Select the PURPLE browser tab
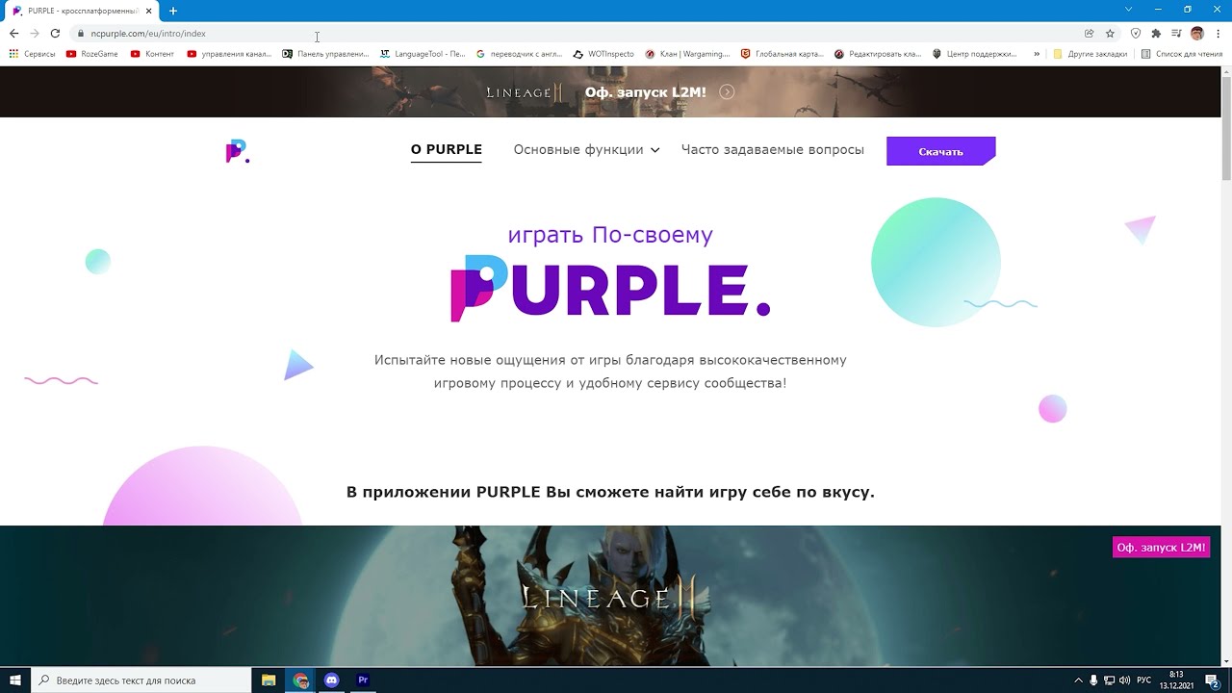Screen dimensions: 1232x693 click(x=82, y=11)
